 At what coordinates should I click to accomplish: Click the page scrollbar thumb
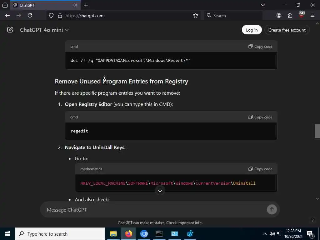click(317, 131)
